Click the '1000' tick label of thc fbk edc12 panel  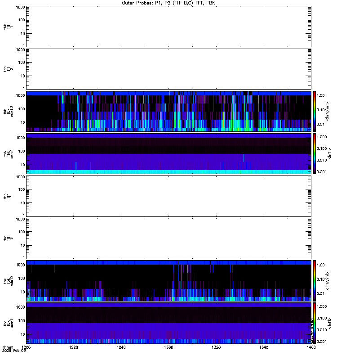coord(20,265)
